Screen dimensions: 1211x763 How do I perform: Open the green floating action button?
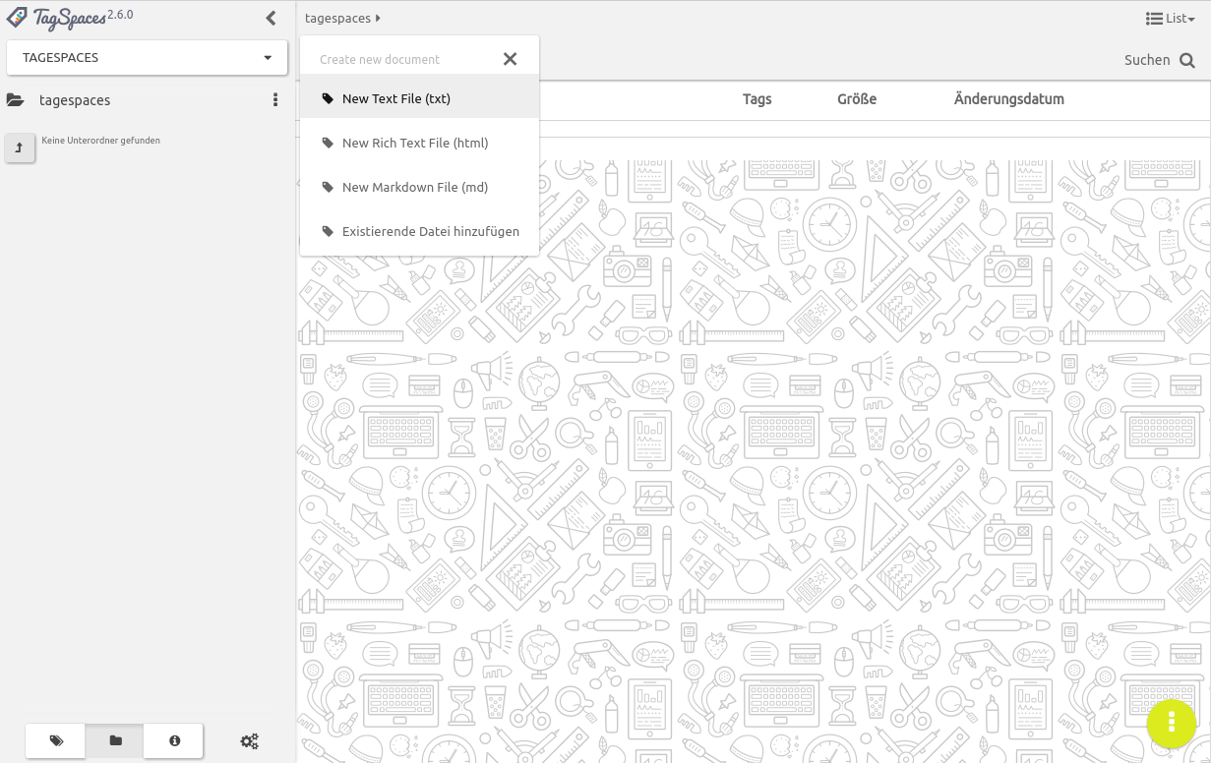(x=1171, y=723)
